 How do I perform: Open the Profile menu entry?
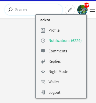click(x=61, y=30)
